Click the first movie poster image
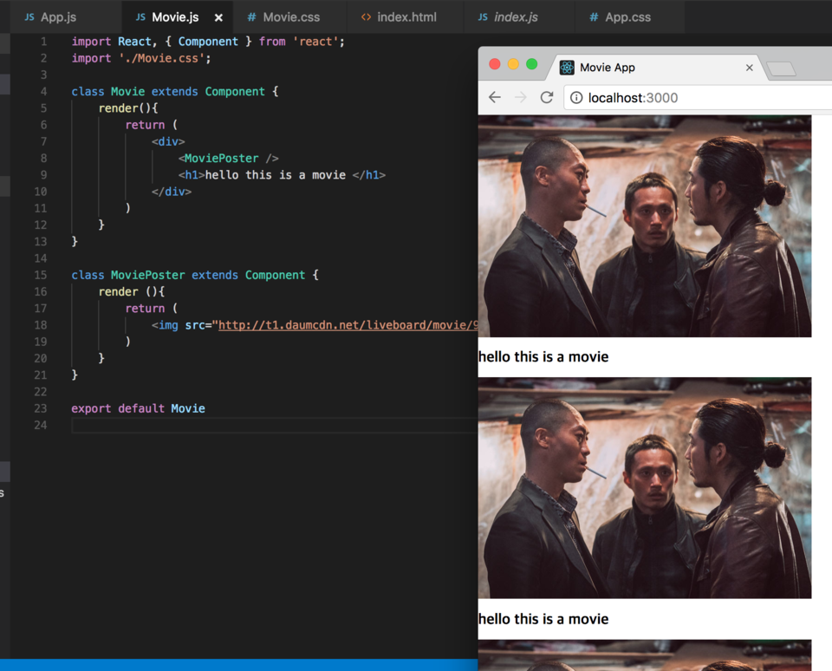Screen dimensions: 832x671 click(x=645, y=225)
